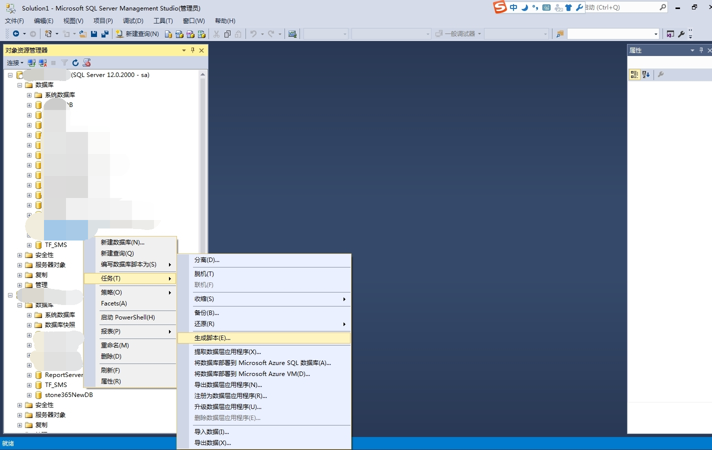Viewport: 712px width, 450px height.
Task: Toggle the Sogou punctuation mode
Action: (x=535, y=7)
